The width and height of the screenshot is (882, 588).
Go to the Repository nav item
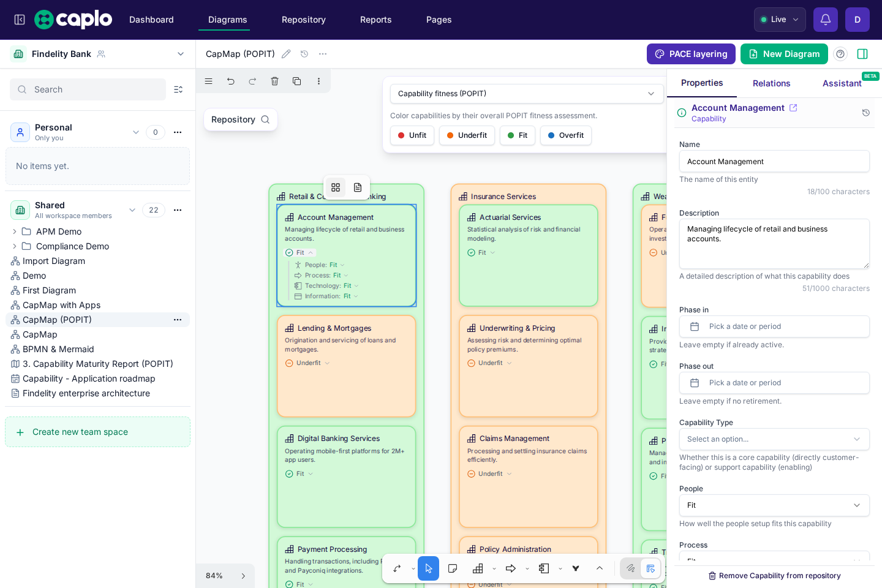[304, 20]
